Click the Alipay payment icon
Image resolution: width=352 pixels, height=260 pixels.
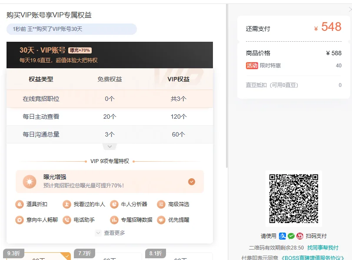tap(282, 236)
